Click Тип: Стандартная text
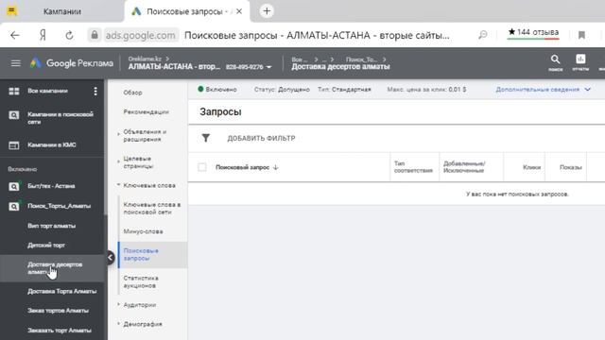Image resolution: width=605 pixels, height=340 pixels. (344, 90)
